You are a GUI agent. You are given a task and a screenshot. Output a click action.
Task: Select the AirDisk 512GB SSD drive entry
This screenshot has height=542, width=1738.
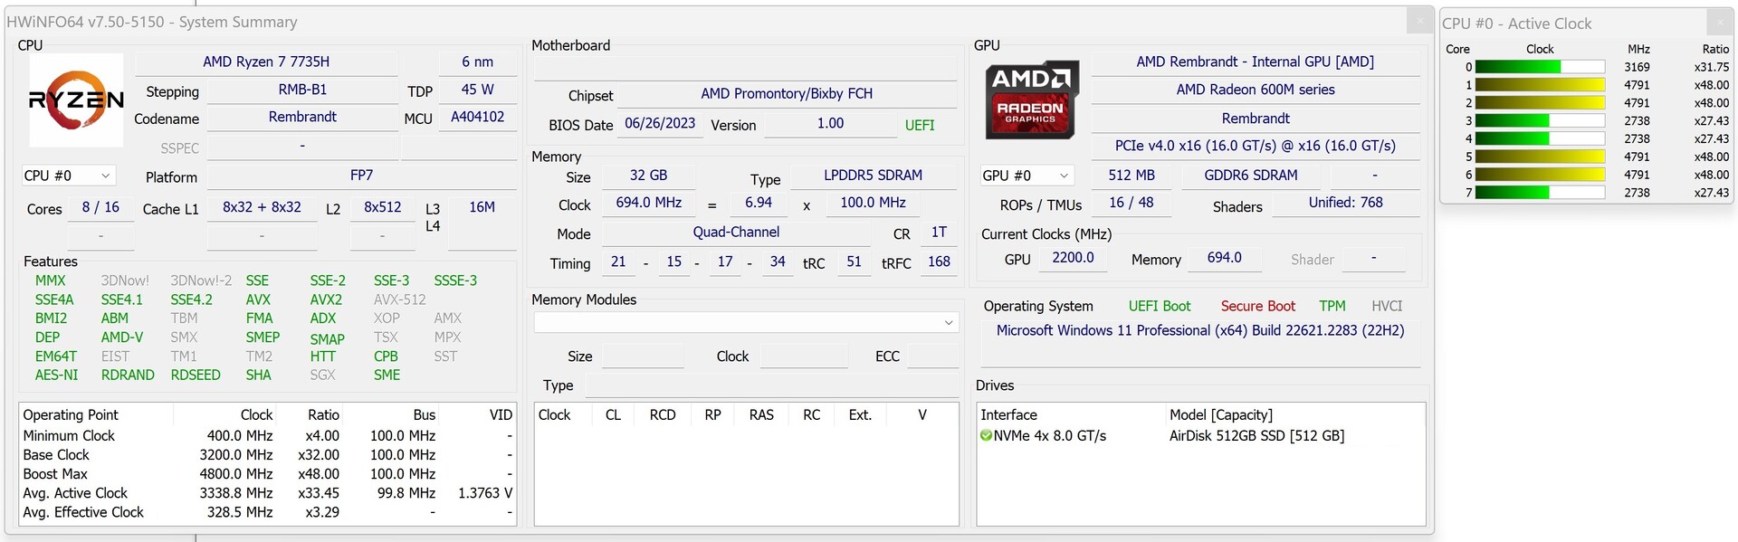(1256, 436)
